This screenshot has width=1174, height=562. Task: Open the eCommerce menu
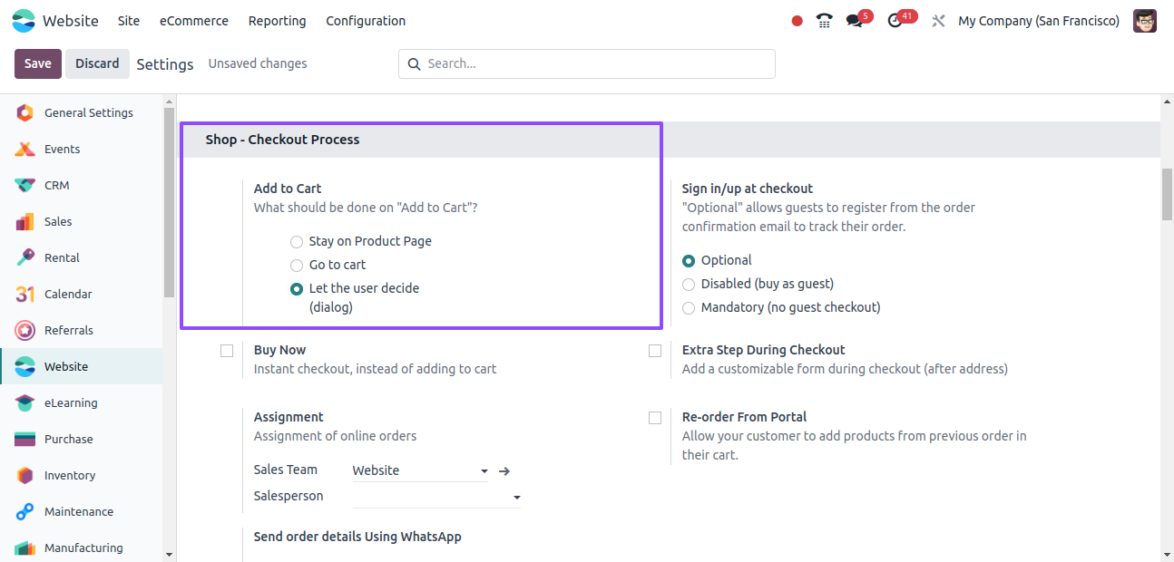point(194,21)
